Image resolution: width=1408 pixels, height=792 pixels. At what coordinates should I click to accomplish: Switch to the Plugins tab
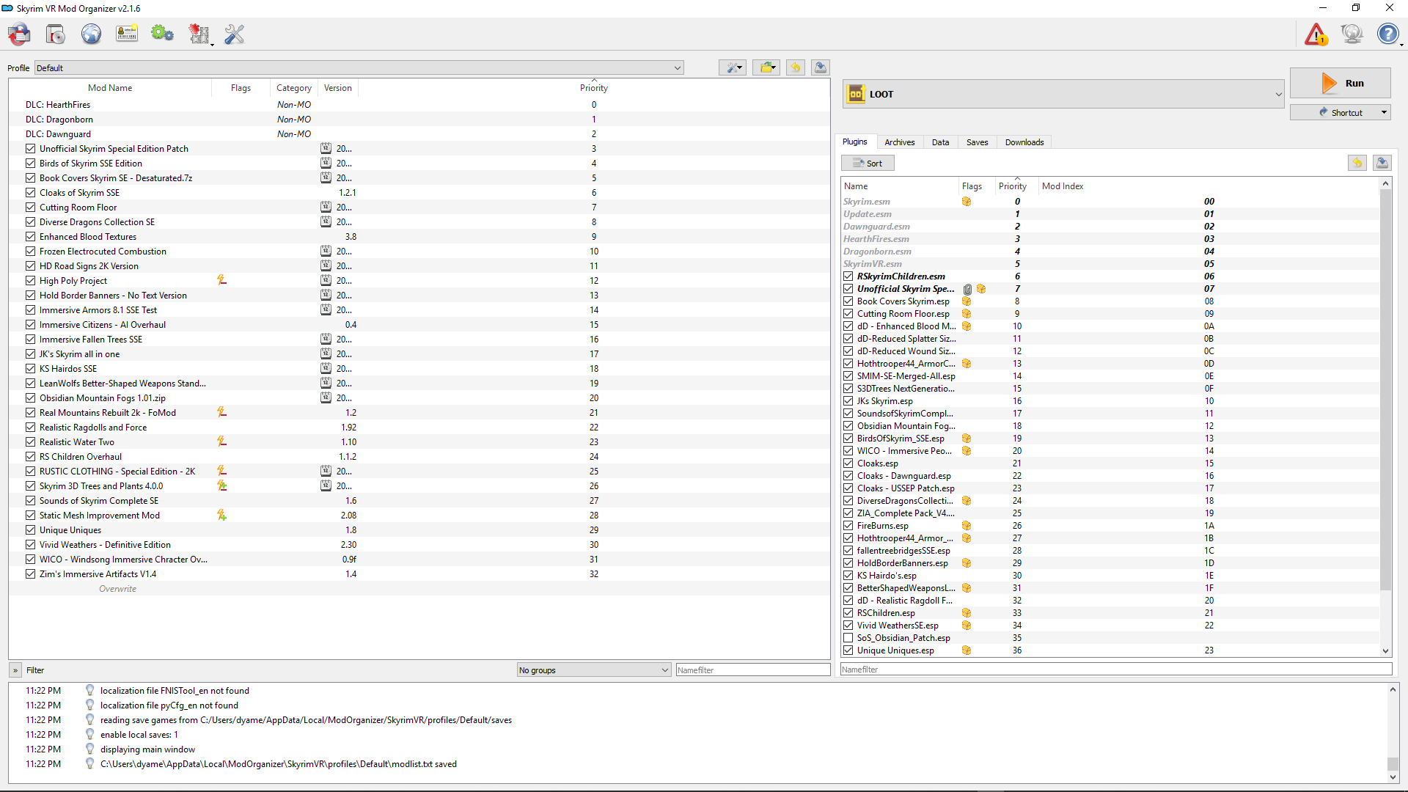point(854,142)
